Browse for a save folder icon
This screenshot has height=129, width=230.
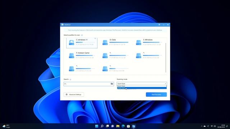click(112, 84)
